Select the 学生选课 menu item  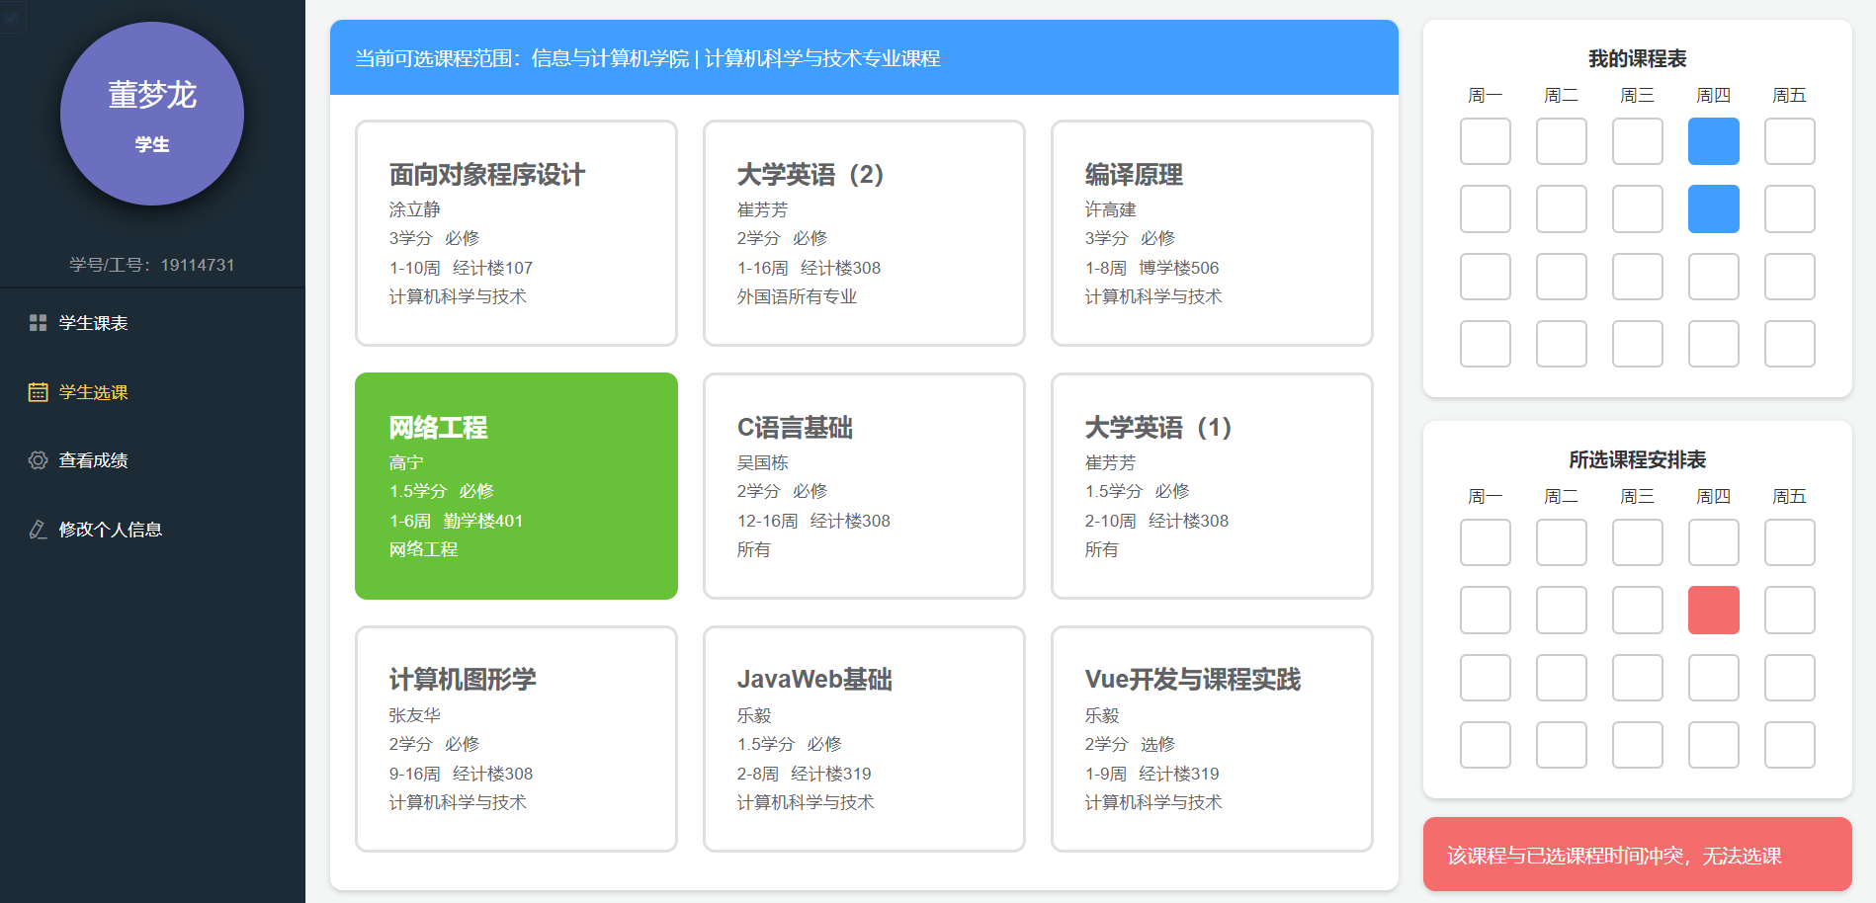[x=152, y=392]
